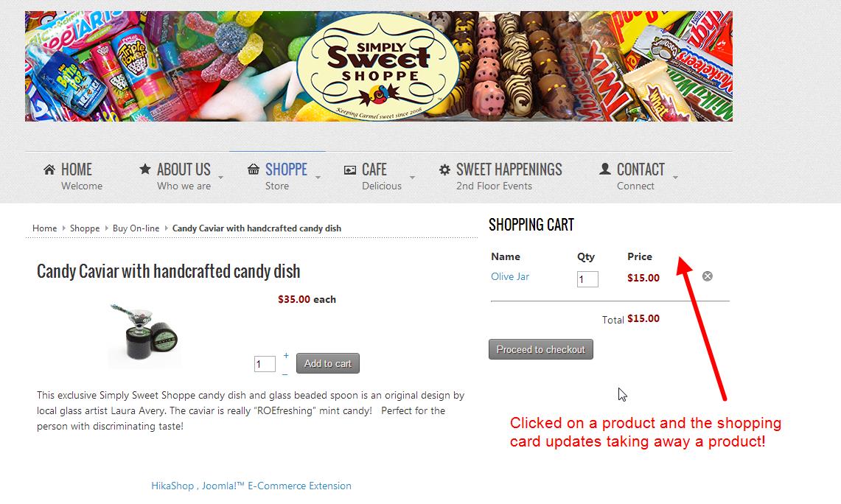
Task: Click the Contact person icon
Action: coord(605,169)
